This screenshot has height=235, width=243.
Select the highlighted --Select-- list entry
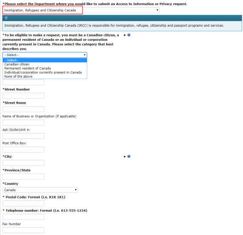tap(45, 60)
